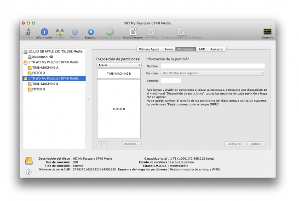Click the Tamaño input field
This screenshot has height=201, width=299.
(x=171, y=81)
